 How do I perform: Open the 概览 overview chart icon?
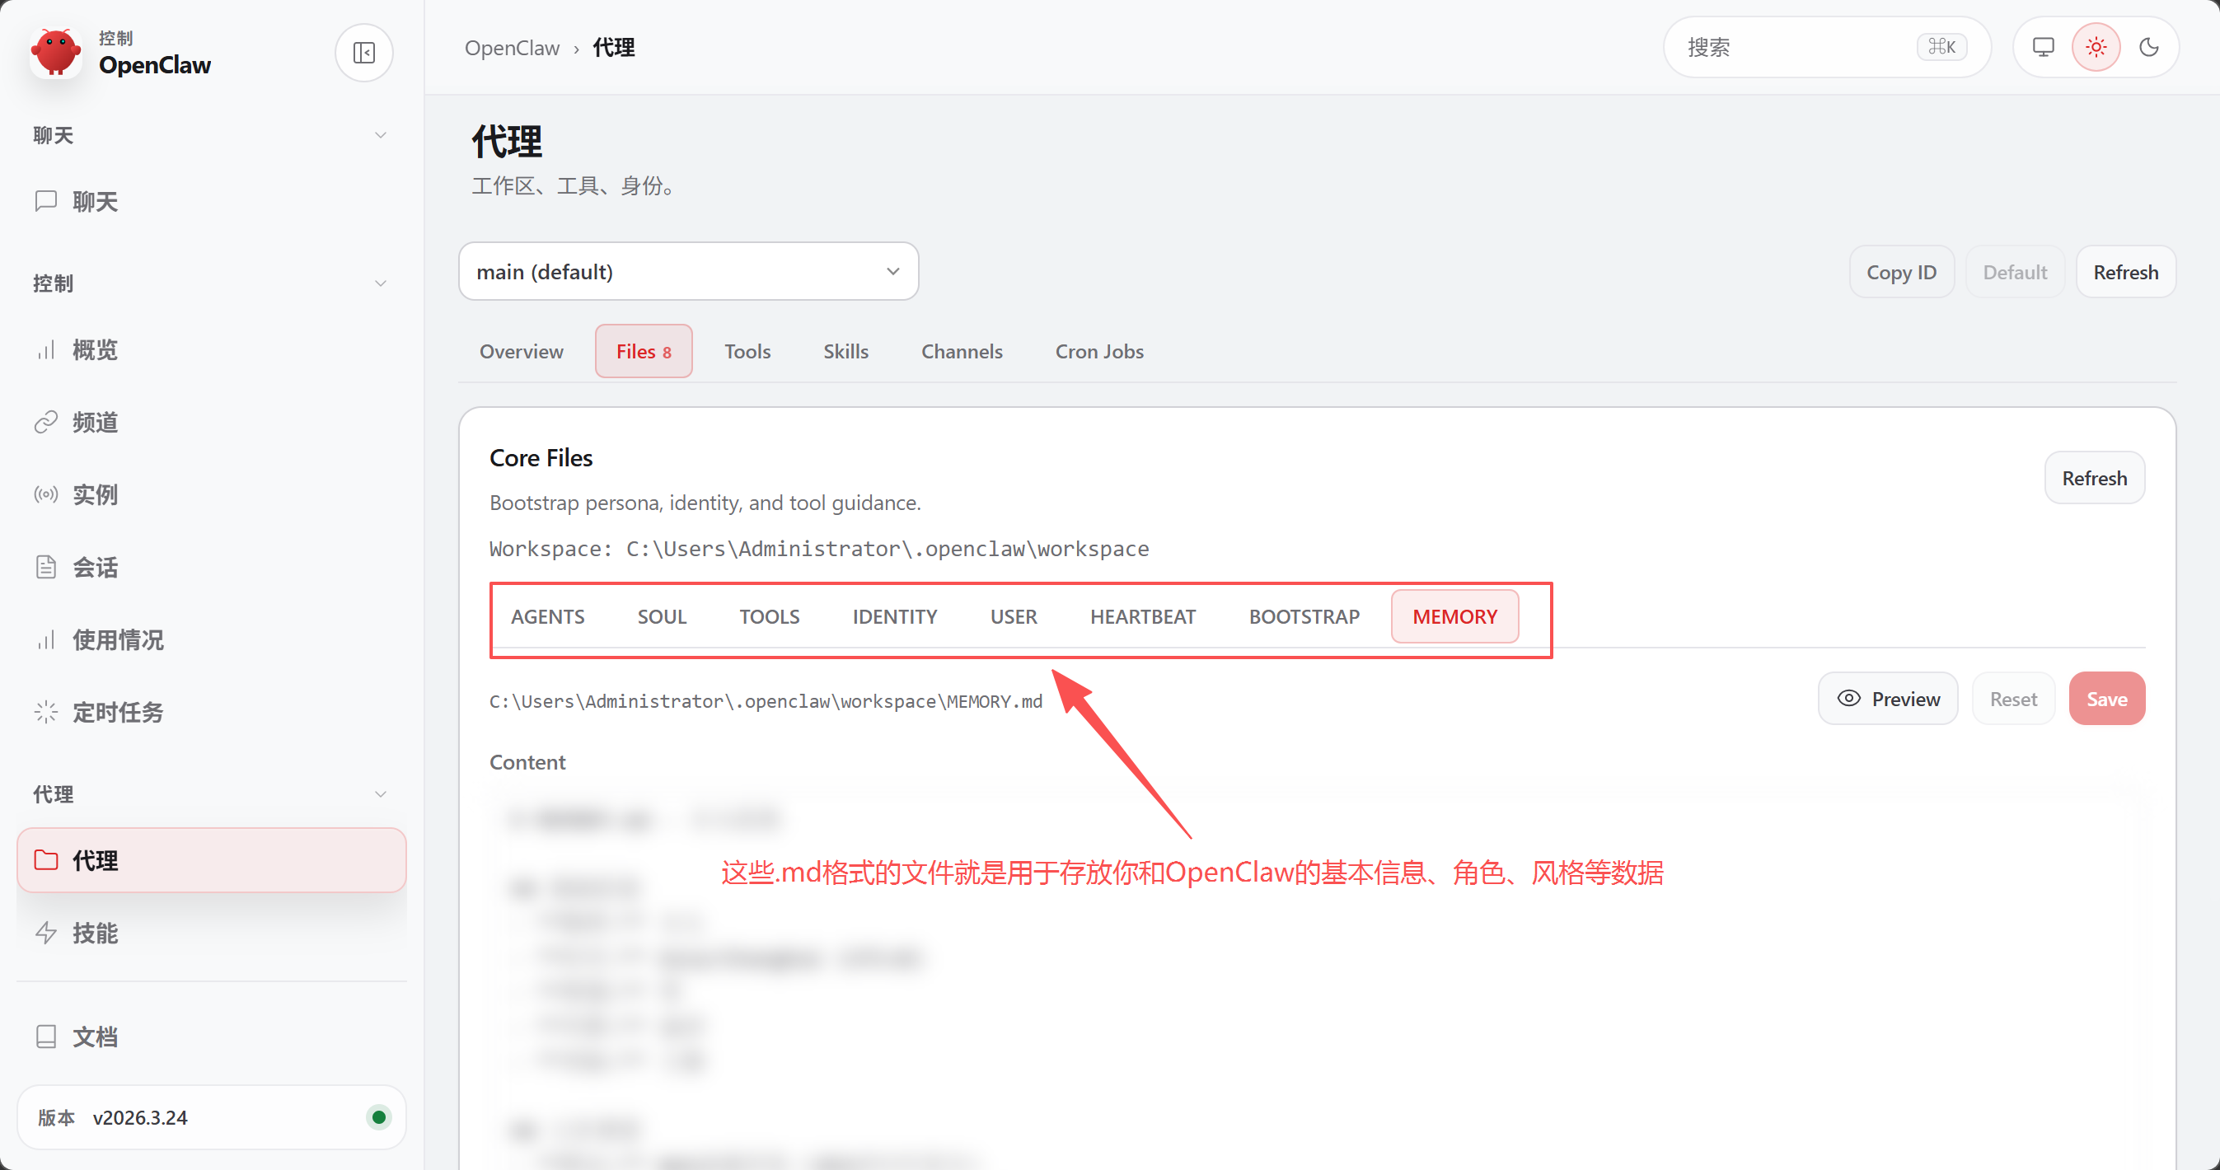(x=45, y=350)
